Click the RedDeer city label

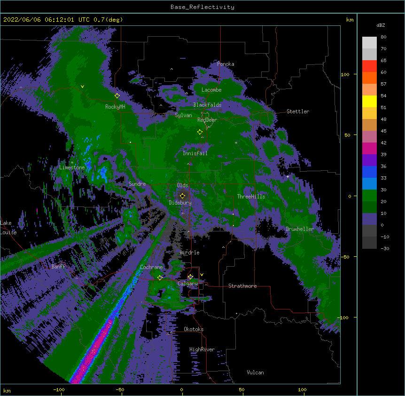(207, 120)
